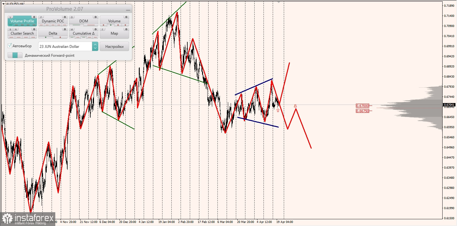The image size is (457, 226).
Task: Click the chart shift marker at top
Action: [x=279, y=2]
